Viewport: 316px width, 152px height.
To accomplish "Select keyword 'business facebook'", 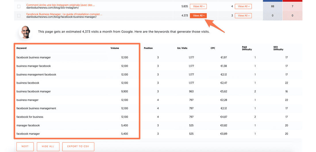I will pyautogui.click(x=28, y=83).
